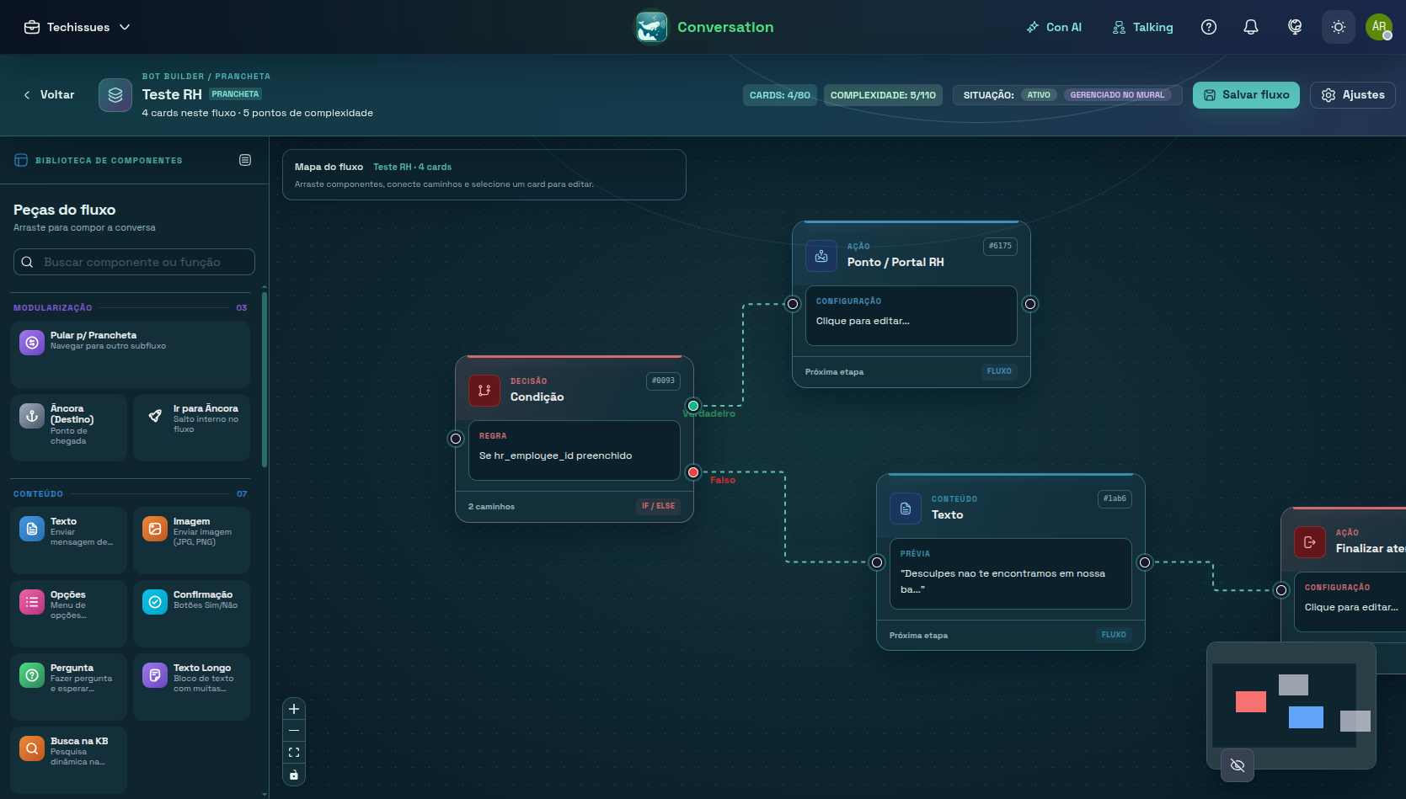Select the Imagem component
1406x799 pixels.
[191, 541]
